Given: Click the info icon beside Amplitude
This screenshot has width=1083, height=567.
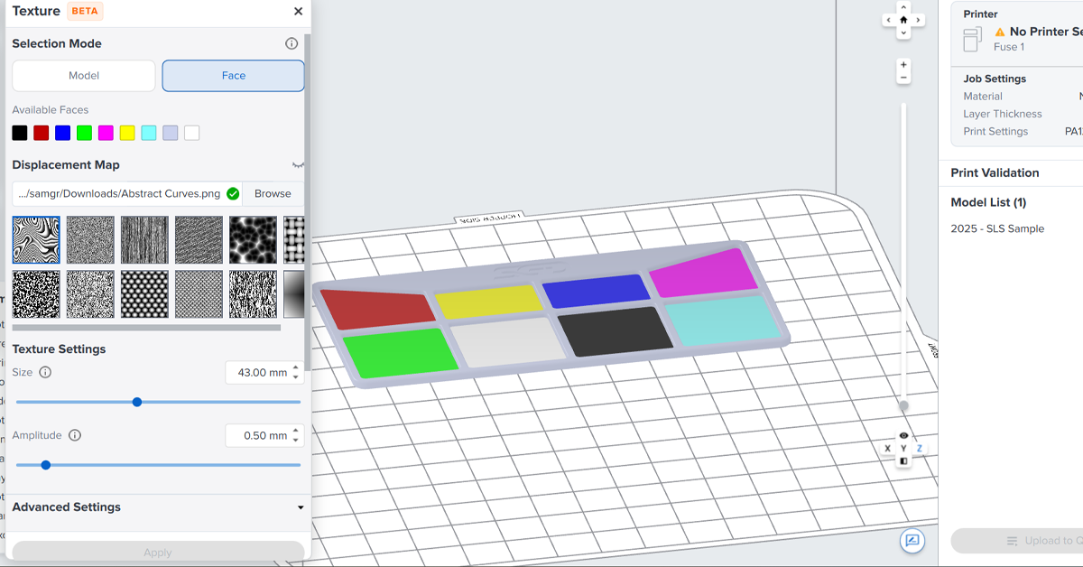Looking at the screenshot, I should tap(75, 435).
